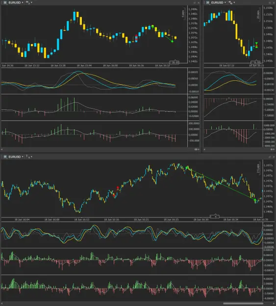276x306 pixels.
Task: Click scrollbar thumb under m2 chart
Action: [196, 149]
